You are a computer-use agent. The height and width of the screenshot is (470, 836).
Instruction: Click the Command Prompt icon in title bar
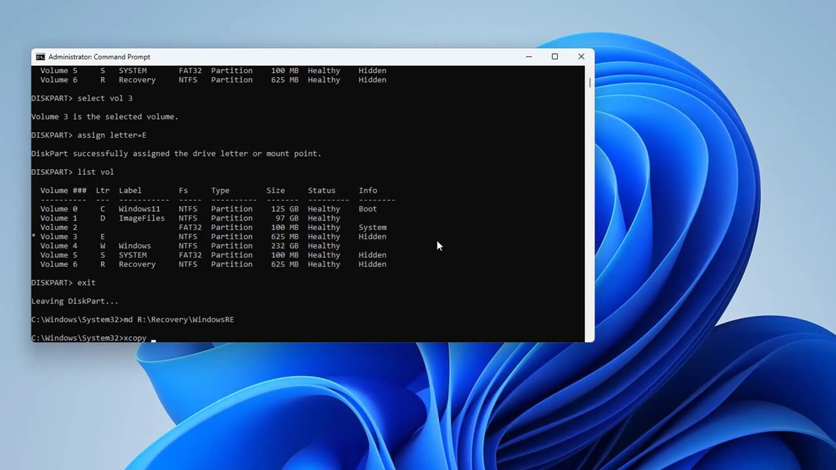click(40, 57)
